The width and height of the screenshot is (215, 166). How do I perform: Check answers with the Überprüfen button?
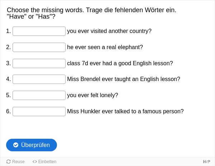point(32,145)
